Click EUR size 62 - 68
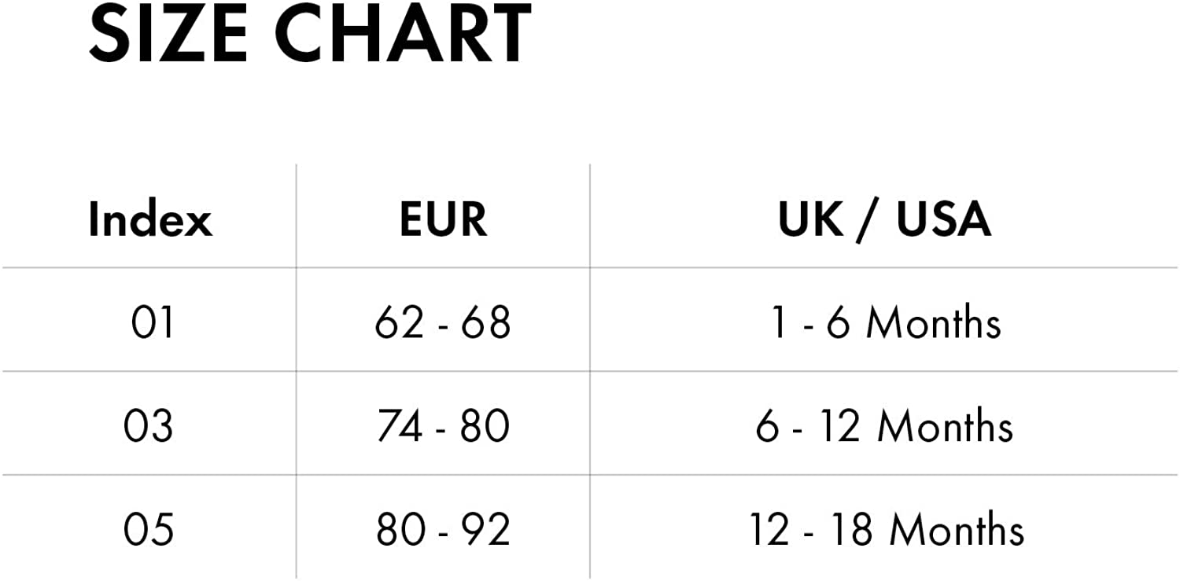The image size is (1180, 581). 443,322
